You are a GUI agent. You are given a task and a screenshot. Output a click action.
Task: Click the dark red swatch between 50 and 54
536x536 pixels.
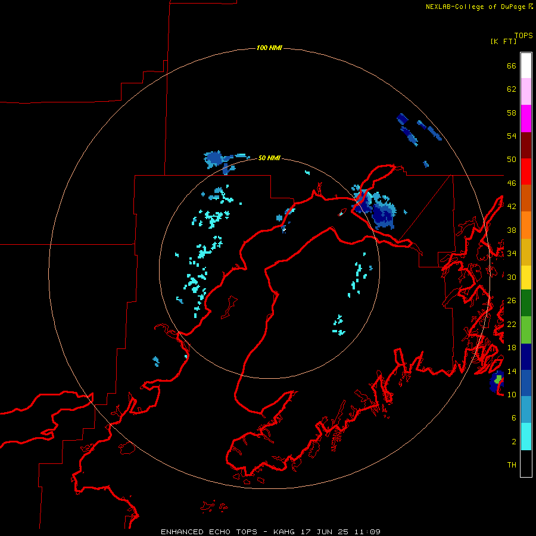click(x=526, y=145)
